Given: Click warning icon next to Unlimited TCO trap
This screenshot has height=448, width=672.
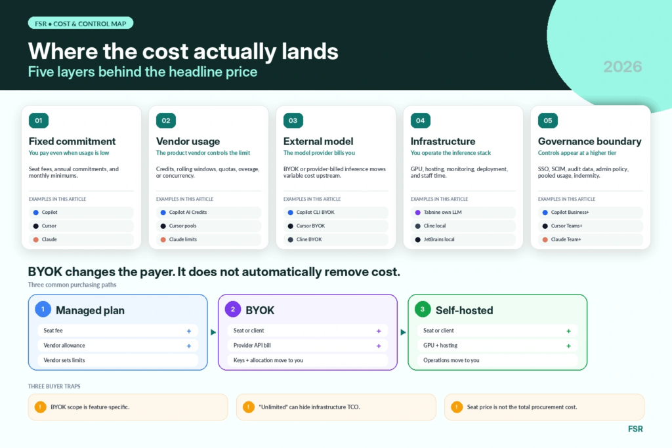Looking at the screenshot, I should 249,407.
